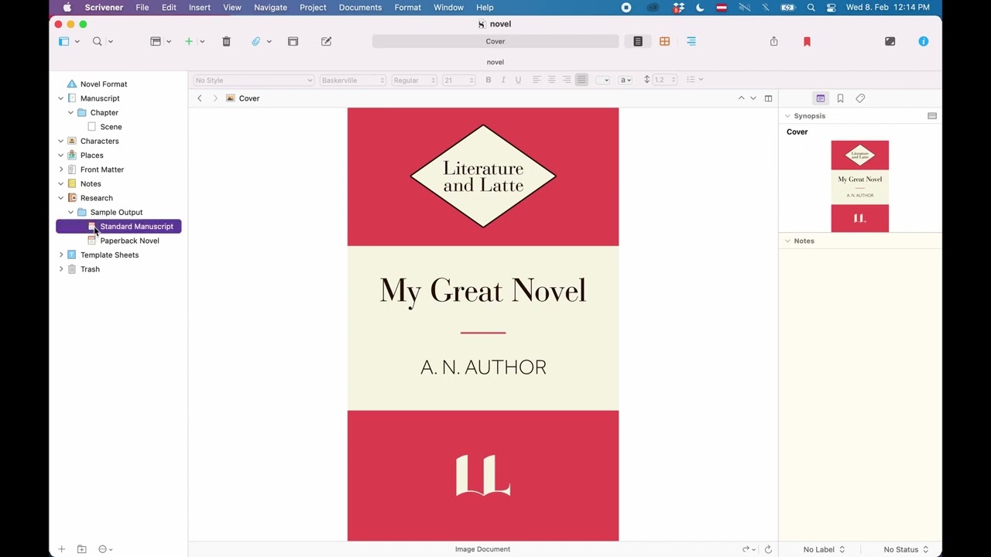Switch synopsis between text and image
Viewport: 991px width, 557px height.
pyautogui.click(x=932, y=116)
